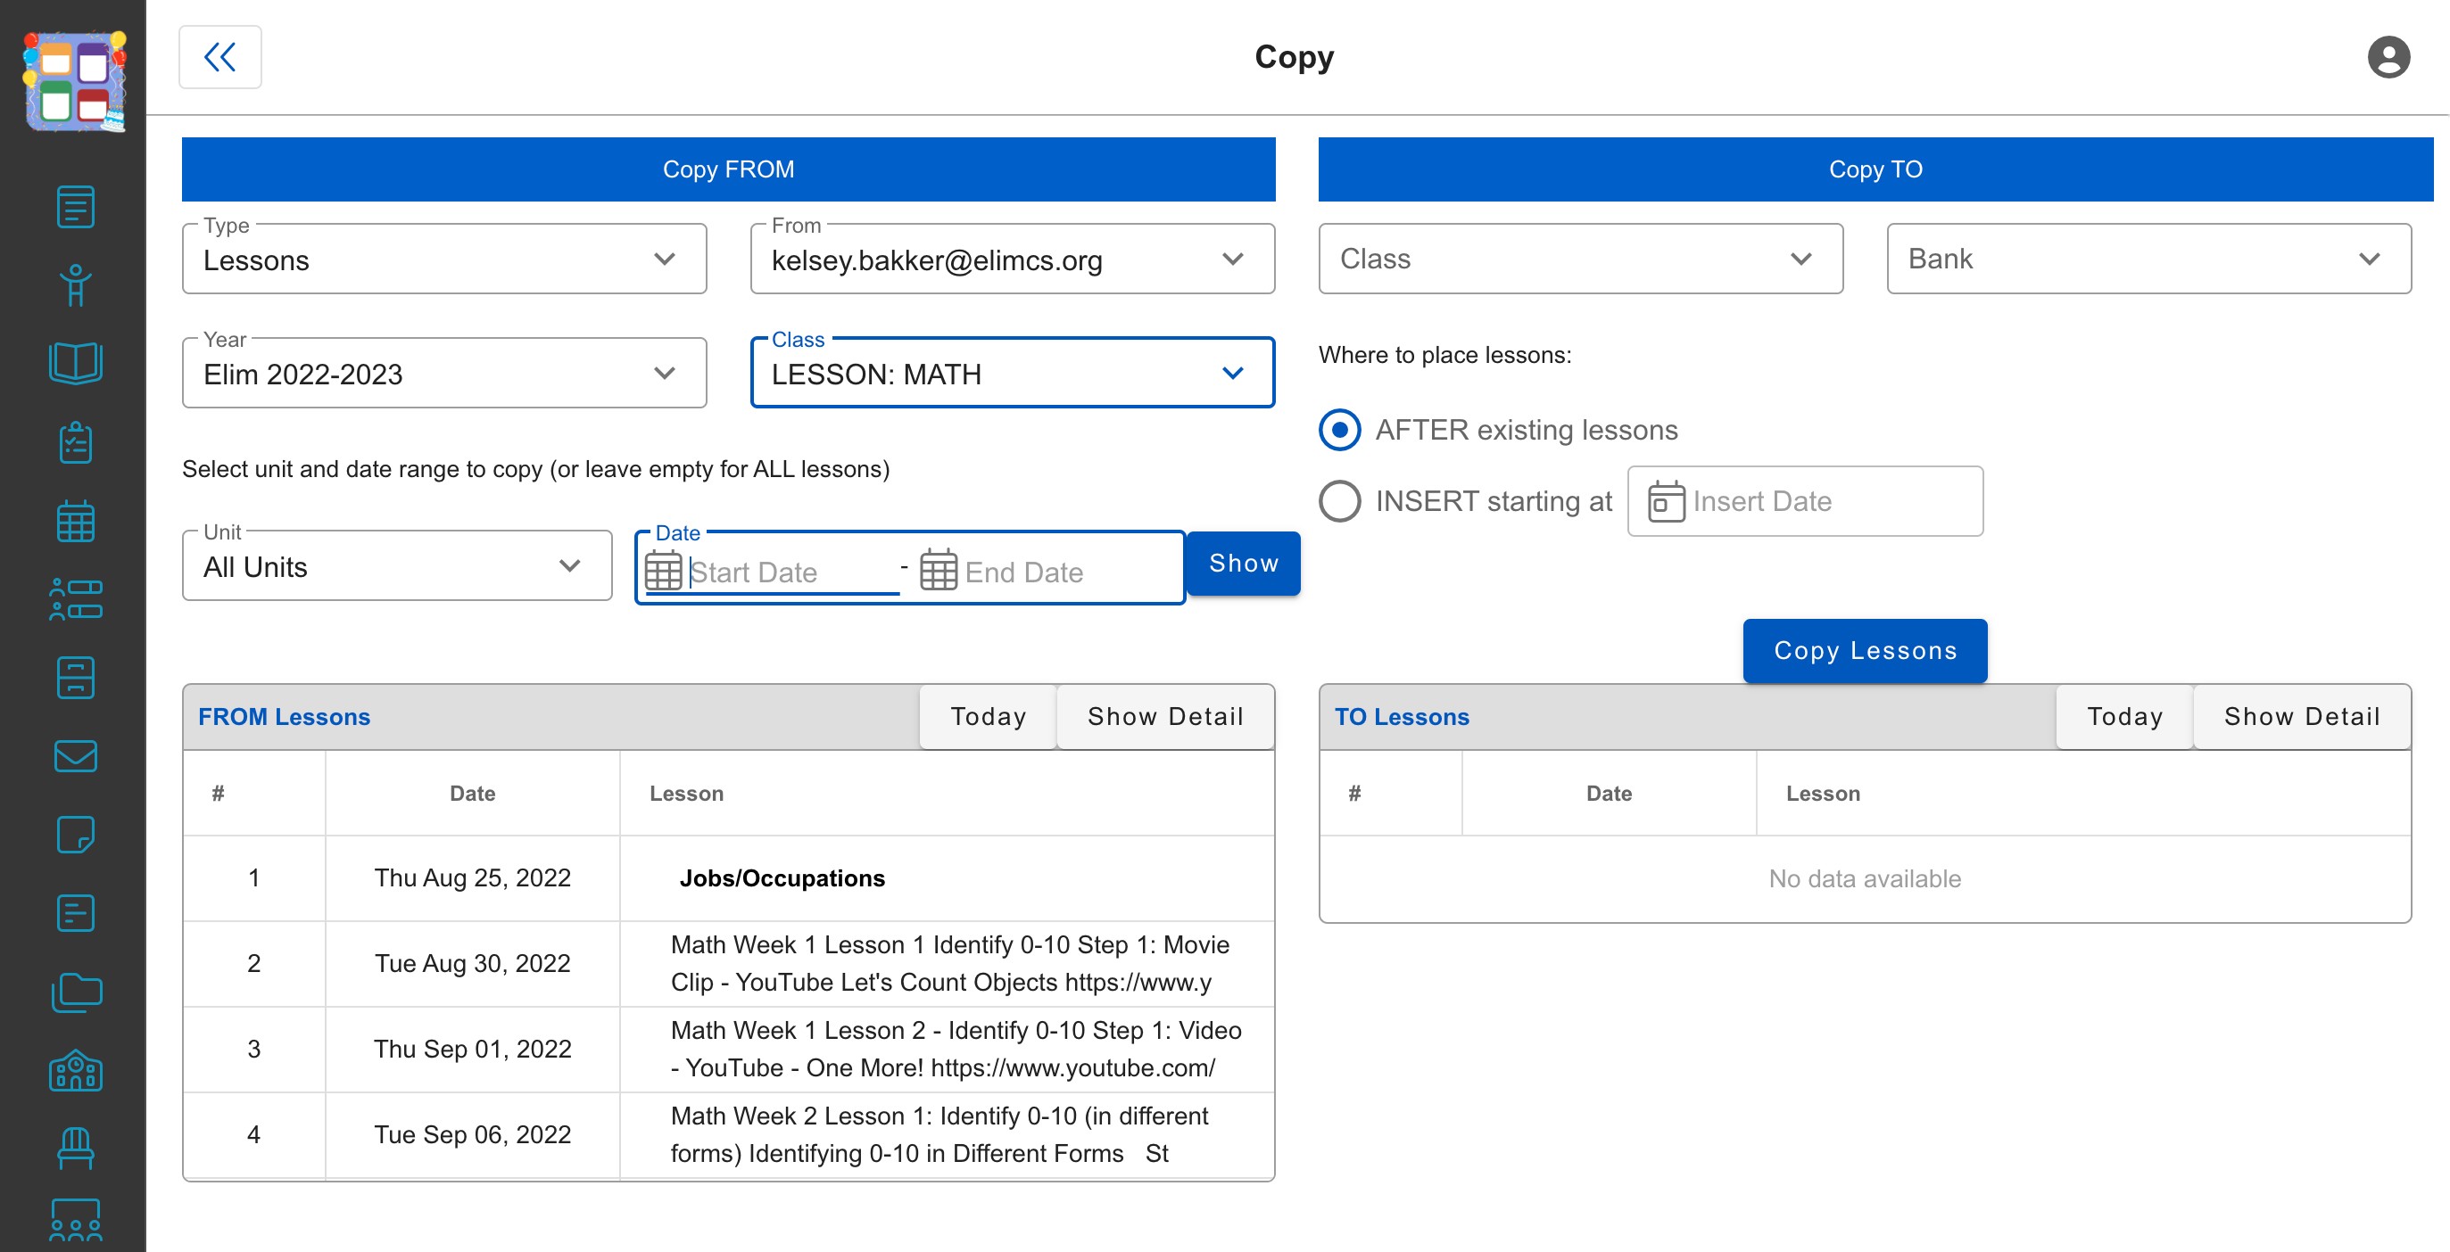Select INSERT starting at radio option
Viewport: 2450px width, 1252px height.
1340,501
